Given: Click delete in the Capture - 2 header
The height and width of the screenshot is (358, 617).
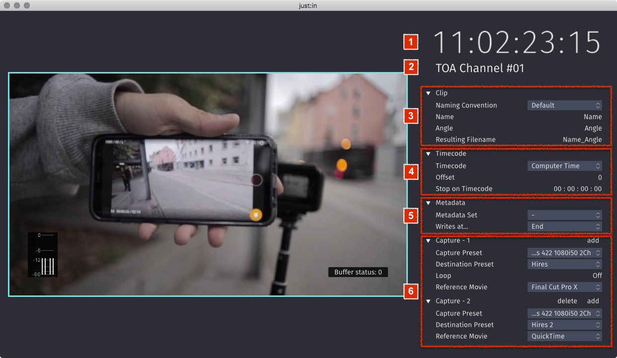Looking at the screenshot, I should [567, 301].
